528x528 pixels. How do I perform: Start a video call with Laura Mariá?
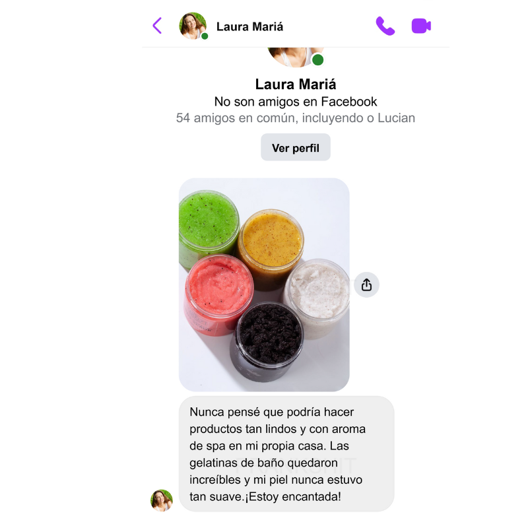pyautogui.click(x=421, y=26)
